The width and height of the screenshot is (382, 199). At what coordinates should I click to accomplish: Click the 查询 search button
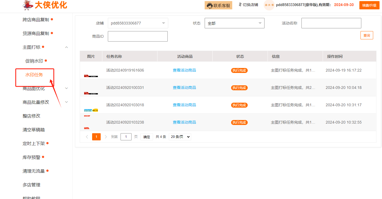367,35
